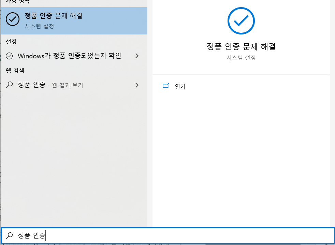The height and width of the screenshot is (245, 335).
Task: Click magnifier icon in the search box
Action: pos(9,235)
